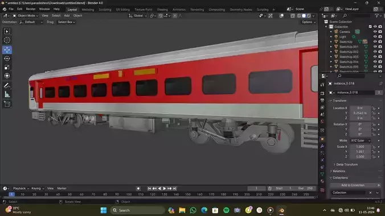The image size is (385, 216).
Task: Activate the Scale tool
Action: click(7, 67)
